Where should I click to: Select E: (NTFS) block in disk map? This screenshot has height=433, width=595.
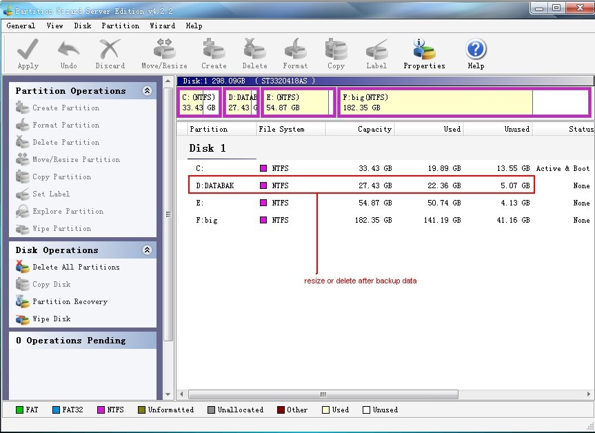pos(299,103)
